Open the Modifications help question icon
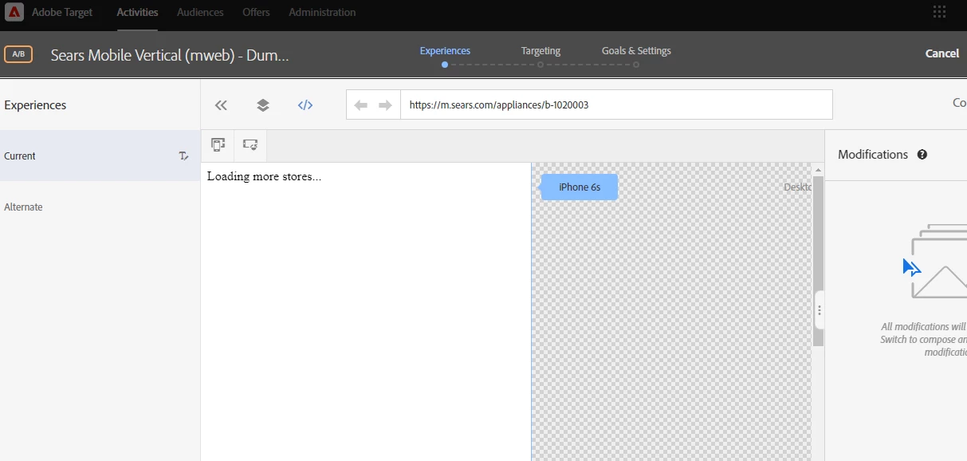Screen dimensions: 967x461 click(x=922, y=155)
